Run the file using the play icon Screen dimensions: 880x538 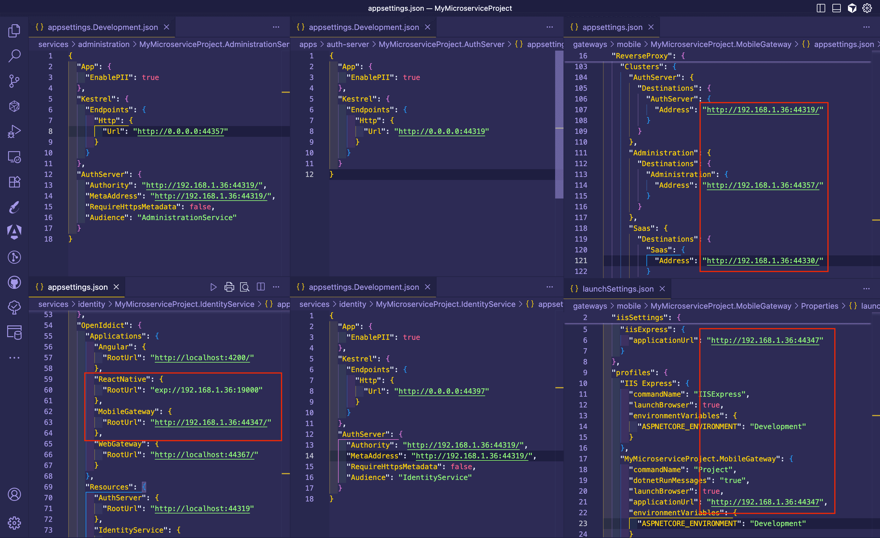click(x=213, y=287)
